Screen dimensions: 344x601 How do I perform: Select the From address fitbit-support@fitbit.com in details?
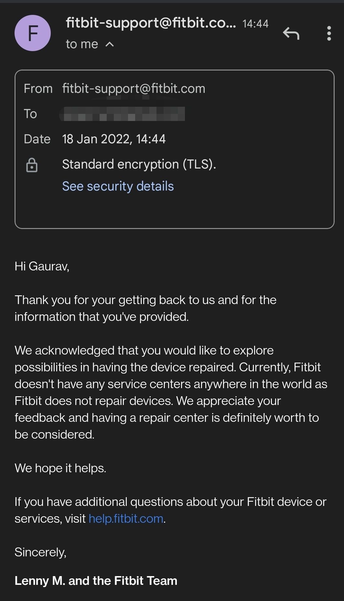134,89
